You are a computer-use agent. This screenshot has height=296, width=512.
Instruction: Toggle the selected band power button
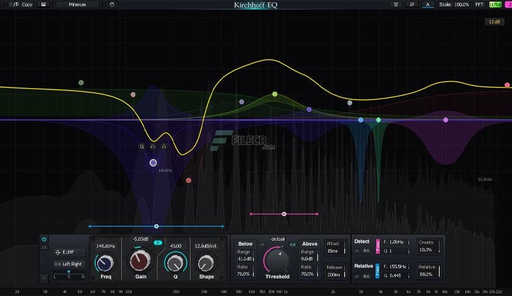coord(44,239)
